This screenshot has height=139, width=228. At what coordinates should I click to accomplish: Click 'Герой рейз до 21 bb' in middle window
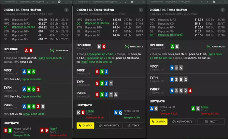[98, 58]
